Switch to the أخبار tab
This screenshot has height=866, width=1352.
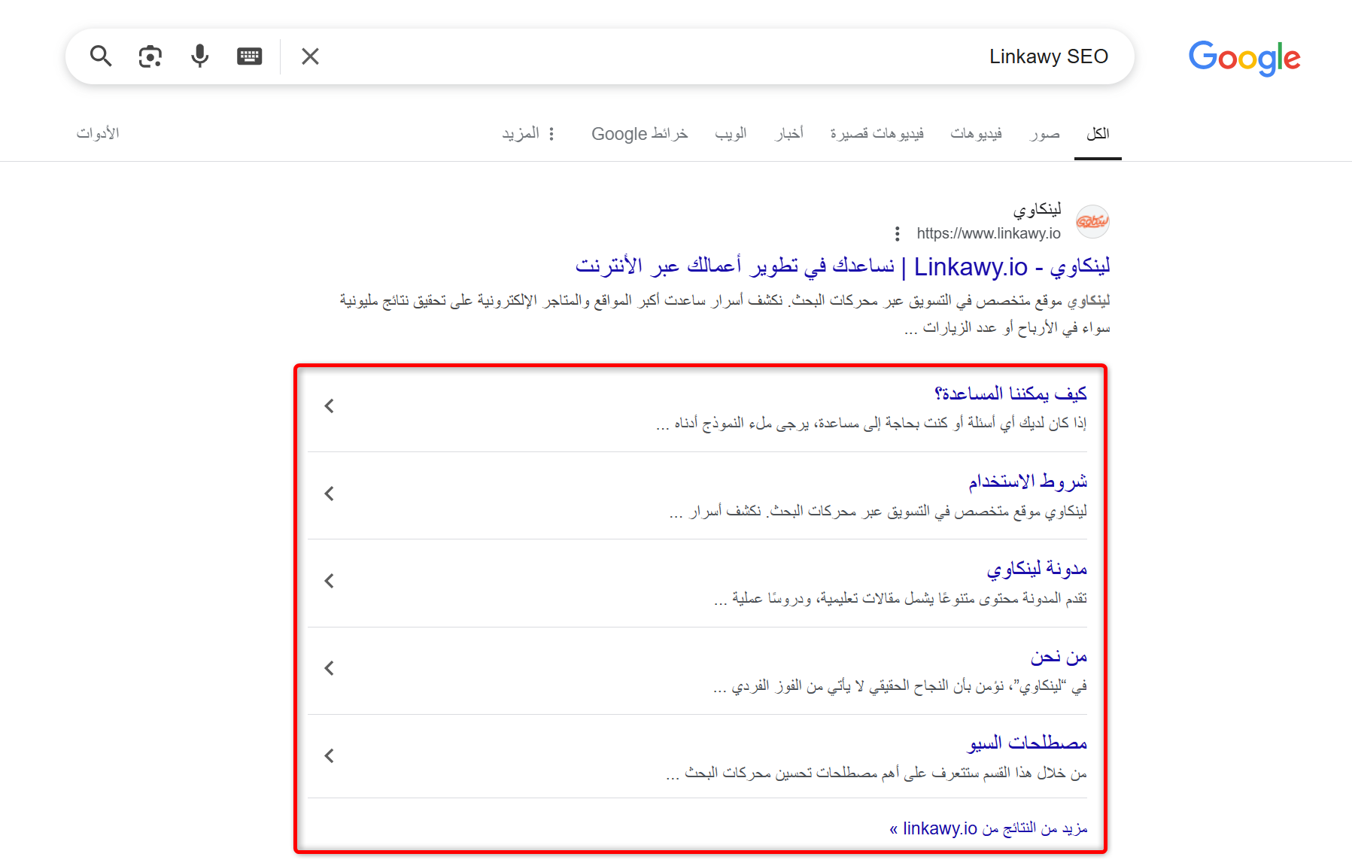[789, 133]
